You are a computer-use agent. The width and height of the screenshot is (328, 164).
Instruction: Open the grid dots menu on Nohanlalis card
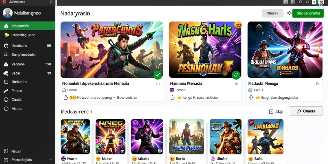pyautogui.click(x=158, y=83)
